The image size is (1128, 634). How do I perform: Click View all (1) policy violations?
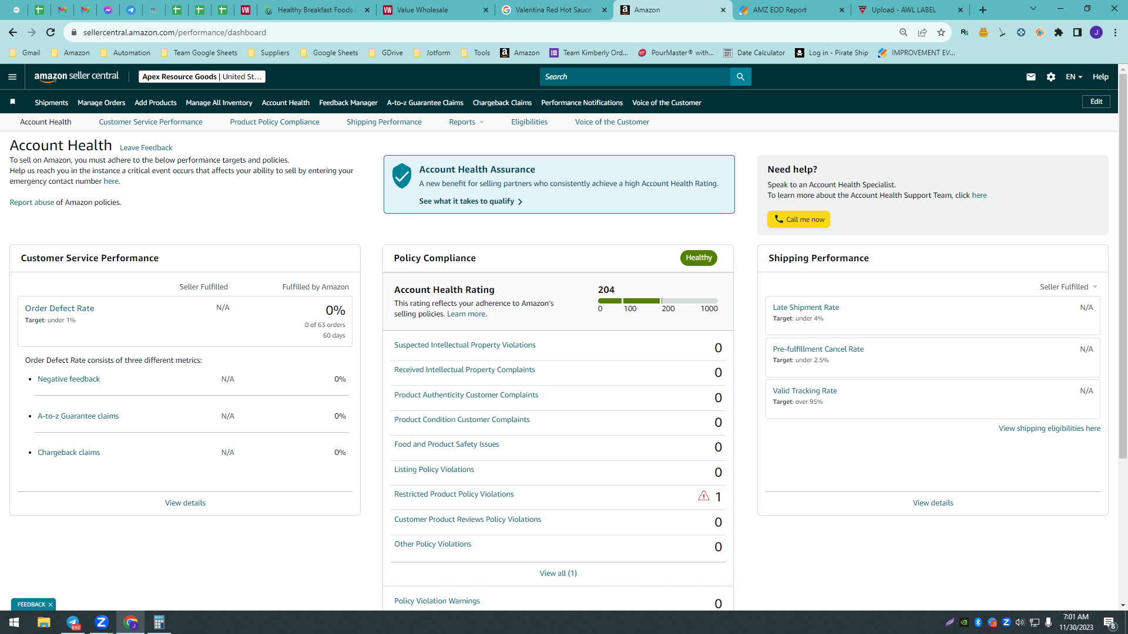point(558,574)
